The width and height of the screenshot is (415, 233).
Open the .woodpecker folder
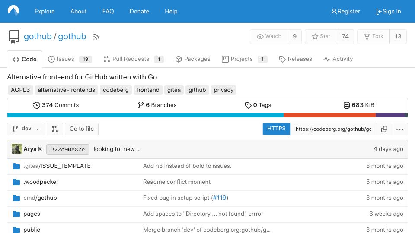tap(41, 182)
